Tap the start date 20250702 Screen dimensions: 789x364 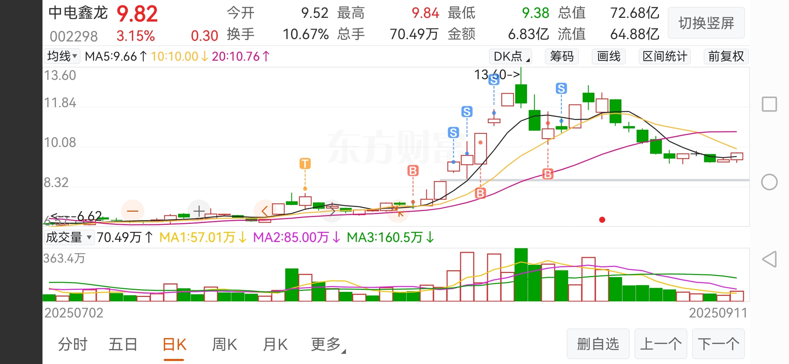click(74, 313)
